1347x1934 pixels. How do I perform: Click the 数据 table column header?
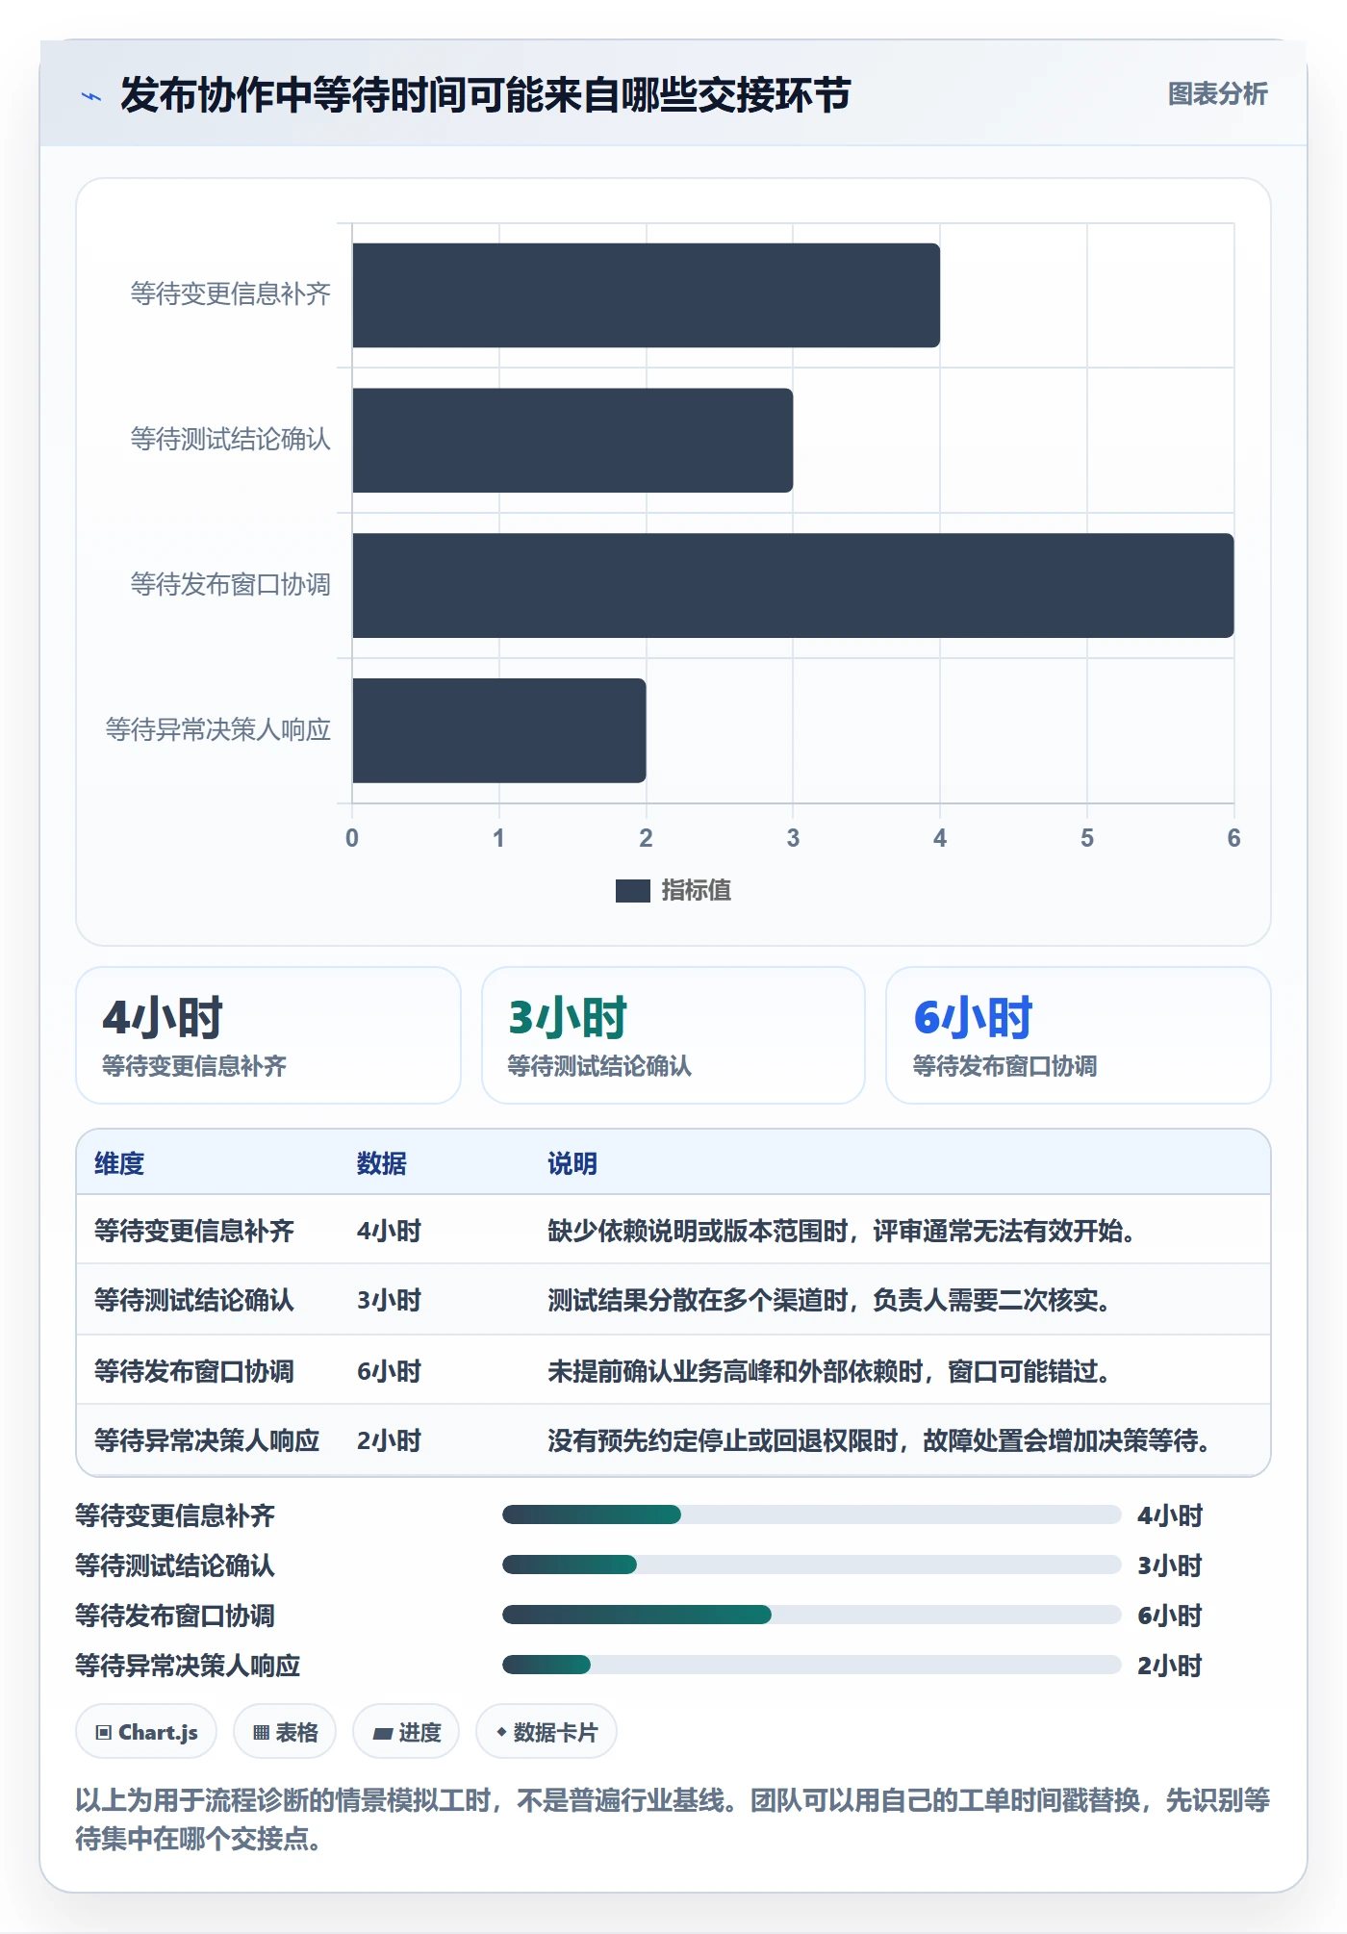point(382,1163)
